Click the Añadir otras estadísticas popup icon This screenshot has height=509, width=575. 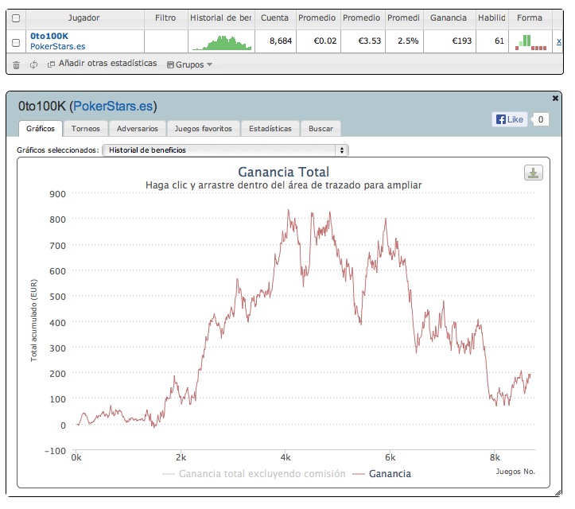tap(52, 64)
